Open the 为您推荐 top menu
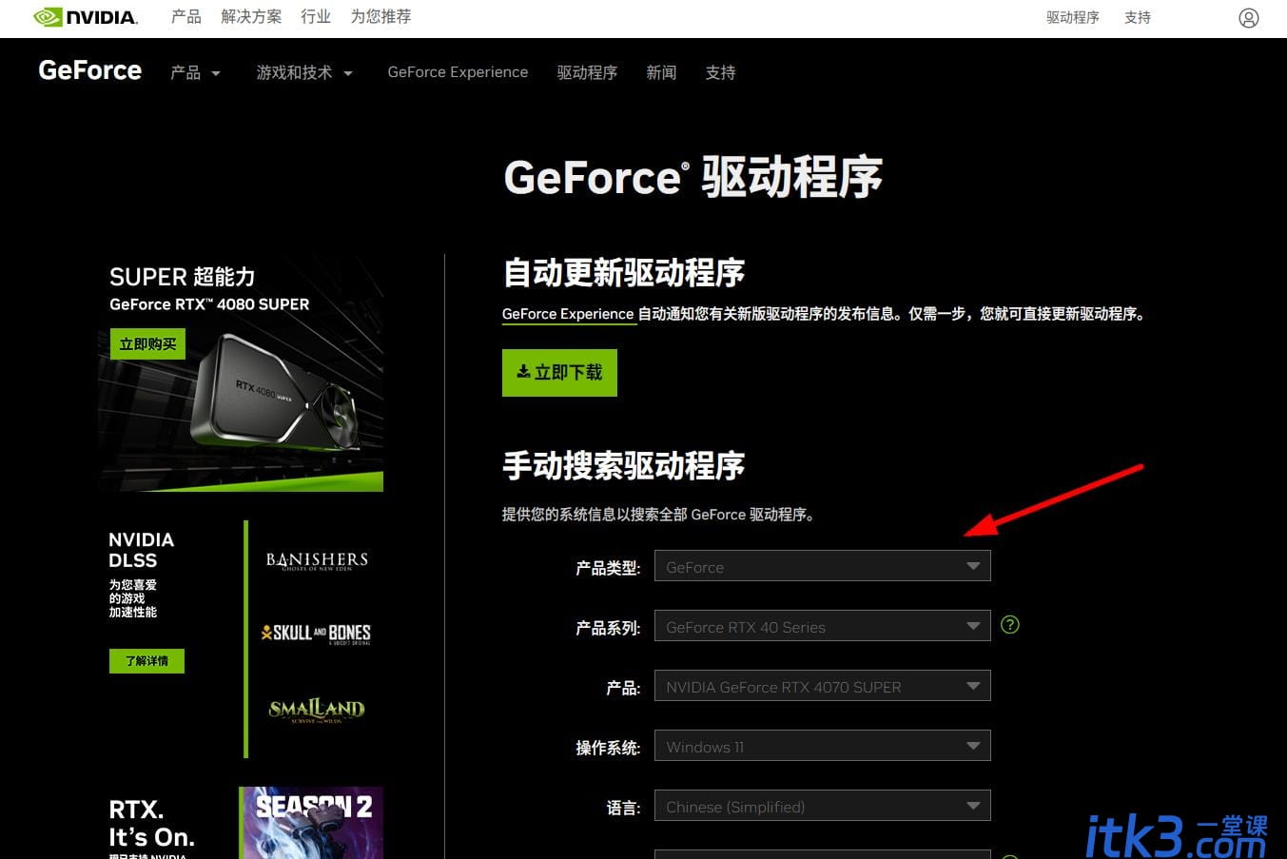 click(380, 17)
